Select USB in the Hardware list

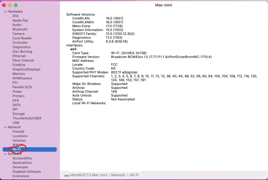point(16,122)
